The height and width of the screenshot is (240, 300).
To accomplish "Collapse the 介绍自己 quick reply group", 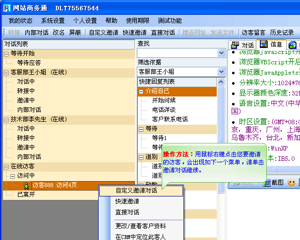I will click(x=141, y=91).
